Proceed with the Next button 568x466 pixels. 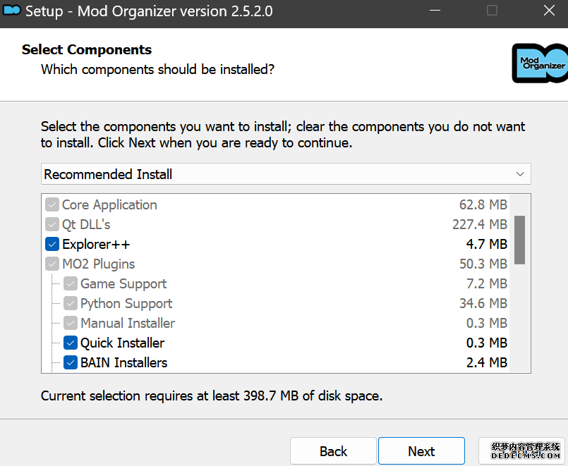pyautogui.click(x=421, y=451)
